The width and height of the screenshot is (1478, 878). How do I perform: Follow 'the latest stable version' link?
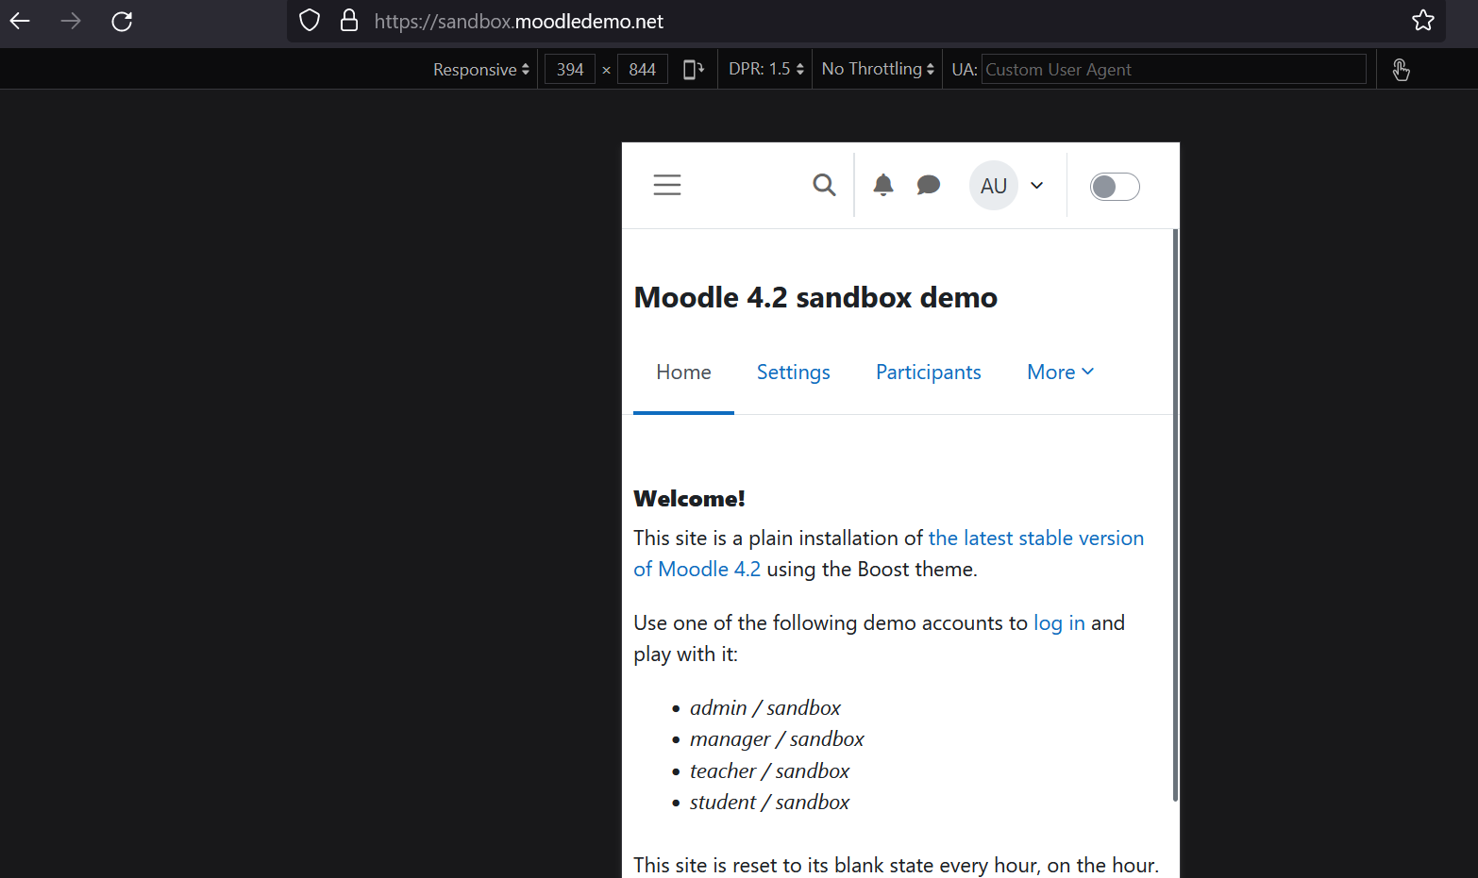(1036, 538)
